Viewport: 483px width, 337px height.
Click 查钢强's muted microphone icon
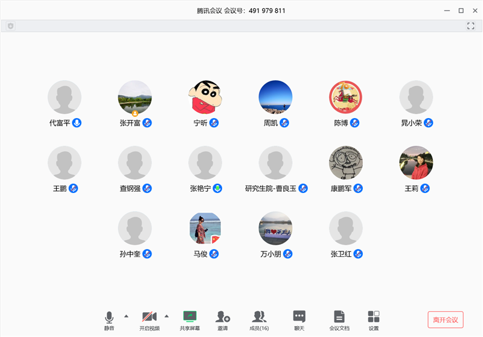pos(147,189)
